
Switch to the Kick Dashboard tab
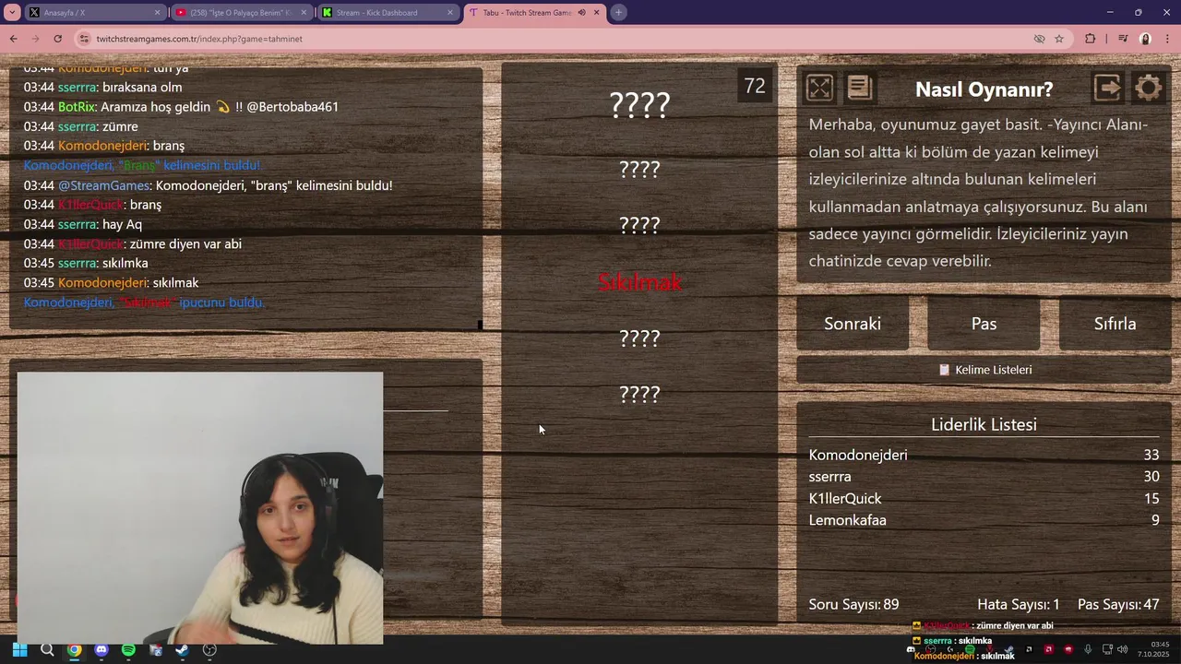pos(388,13)
